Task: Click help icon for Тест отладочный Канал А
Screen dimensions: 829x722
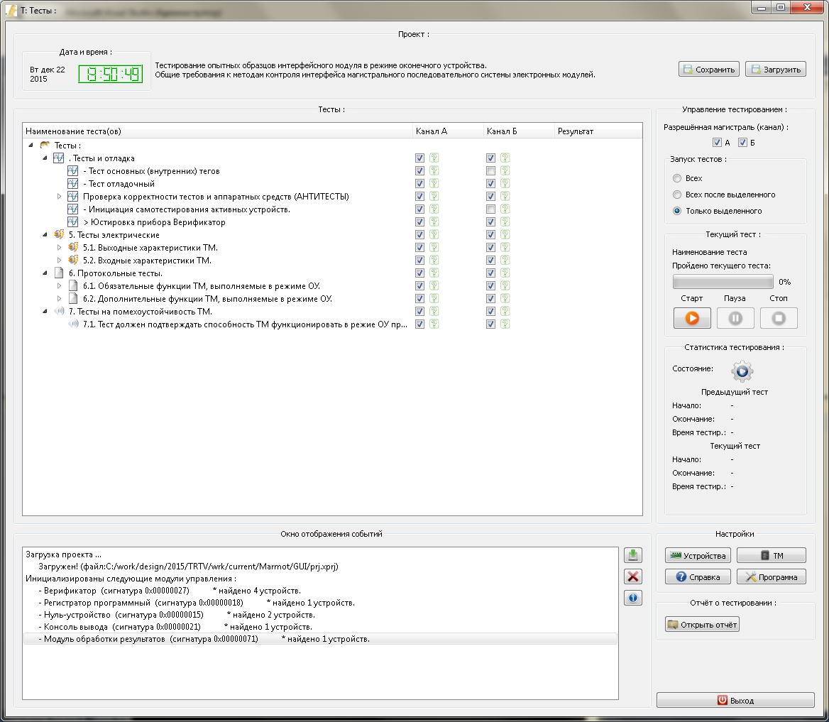Action: pyautogui.click(x=434, y=184)
